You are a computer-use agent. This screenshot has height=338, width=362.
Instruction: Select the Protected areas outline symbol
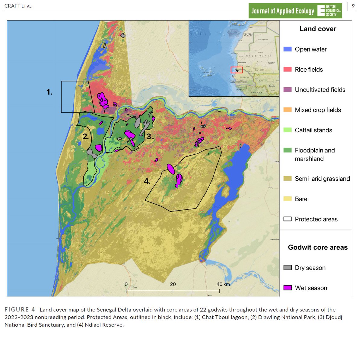pyautogui.click(x=287, y=219)
